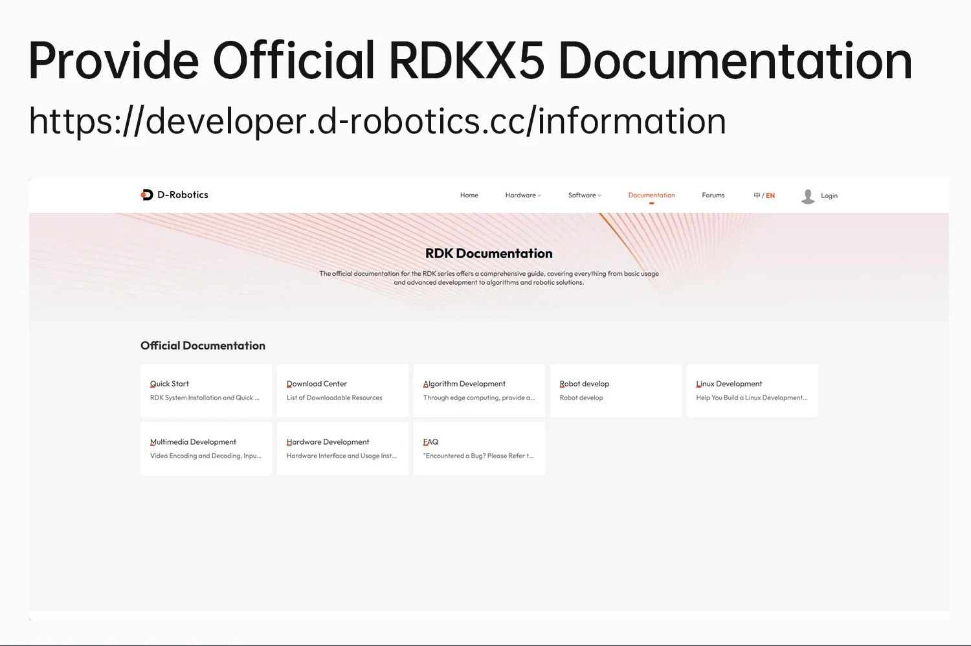This screenshot has height=646, width=971.
Task: Switch language to EN
Action: (770, 195)
